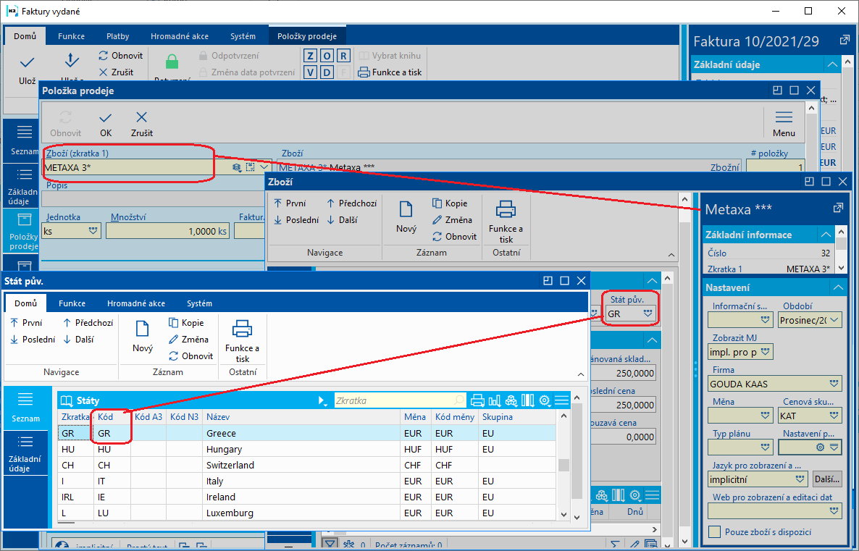Click the chart icon in Státy header
The height and width of the screenshot is (551, 859).
(494, 400)
